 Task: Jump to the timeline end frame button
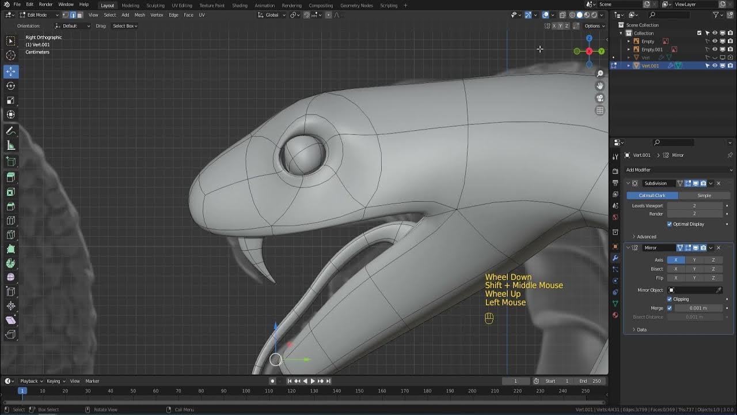tap(328, 381)
